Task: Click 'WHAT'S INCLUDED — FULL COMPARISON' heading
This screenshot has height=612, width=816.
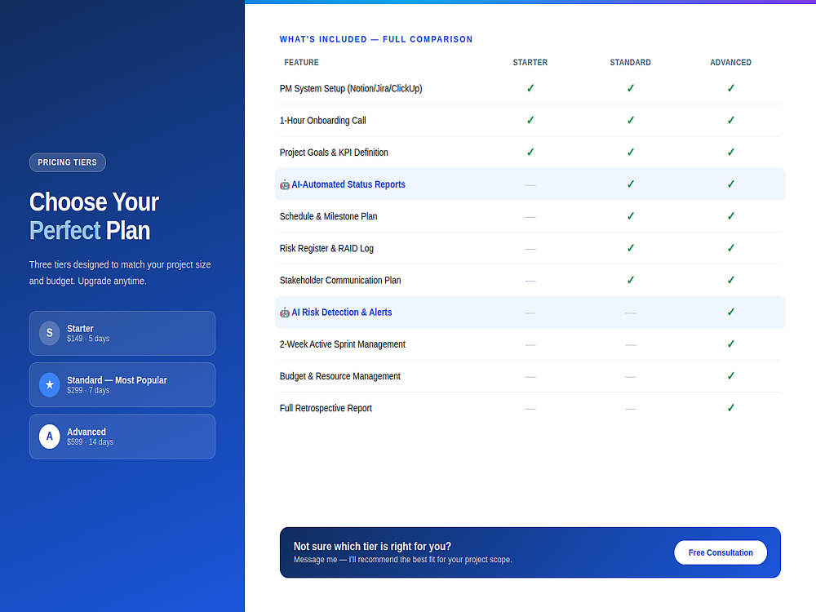Action: [x=375, y=39]
